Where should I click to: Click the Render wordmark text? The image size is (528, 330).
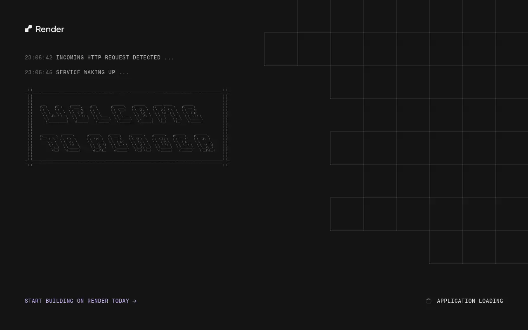50,29
